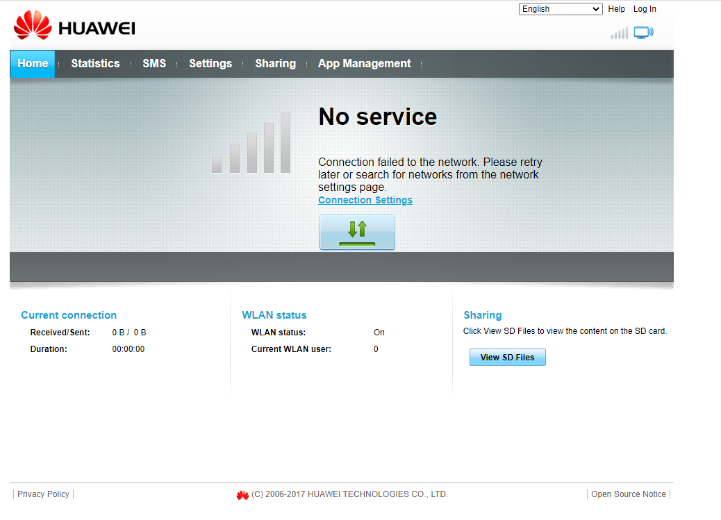Click the 'Connection failed to the network' message
Screen dimensions: 721x520
coord(430,175)
